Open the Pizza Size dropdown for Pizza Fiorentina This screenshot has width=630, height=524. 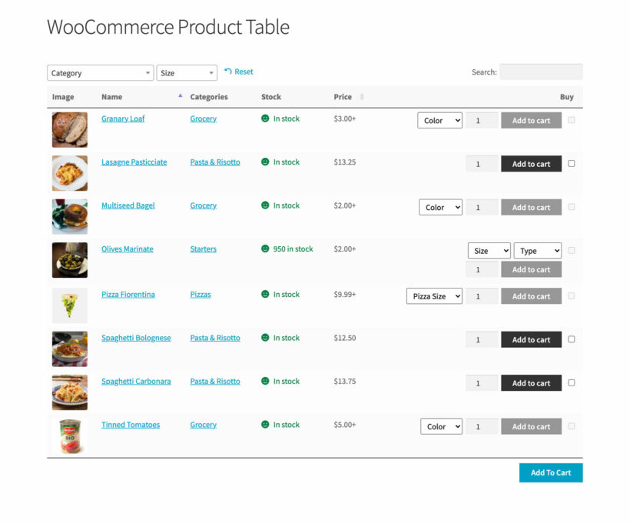434,295
